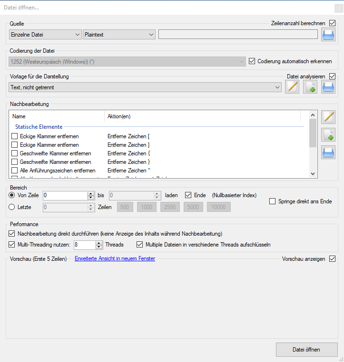Click the blue drive icon beside the Nachbearbeitung list
Screen dimensions: 344x362
[x=328, y=152]
